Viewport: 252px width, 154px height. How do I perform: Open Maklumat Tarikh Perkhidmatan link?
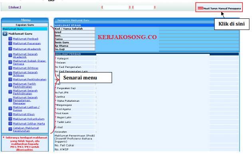click(24, 85)
